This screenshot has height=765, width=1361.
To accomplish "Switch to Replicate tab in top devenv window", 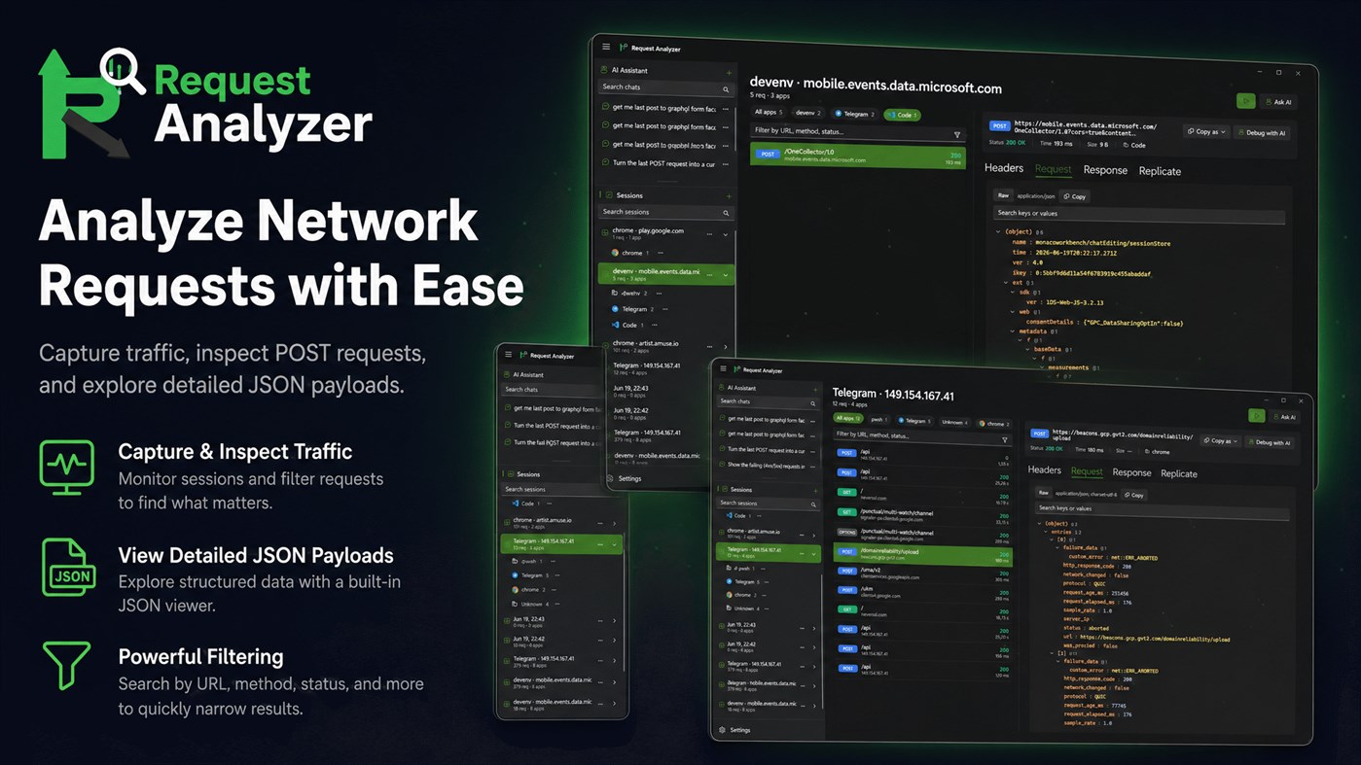I will coord(1160,171).
